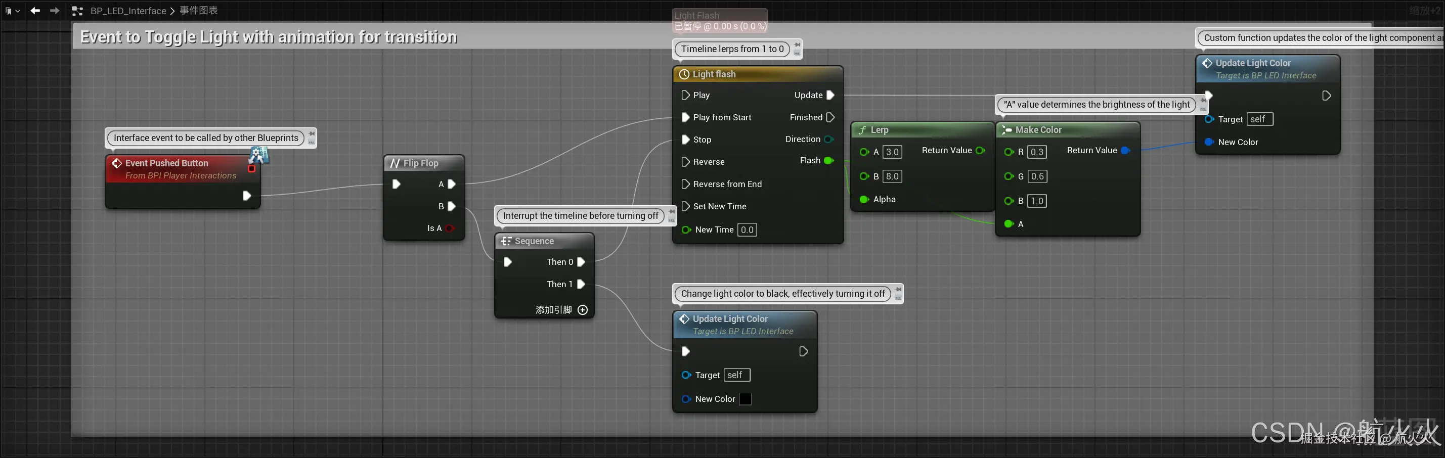1445x458 pixels.
Task: Click the 'Reverse from End' input pin
Action: tap(685, 184)
